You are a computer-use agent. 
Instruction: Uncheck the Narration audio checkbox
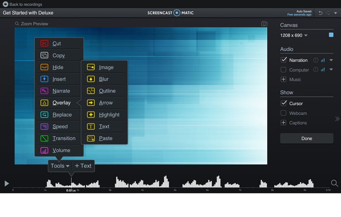(x=283, y=60)
